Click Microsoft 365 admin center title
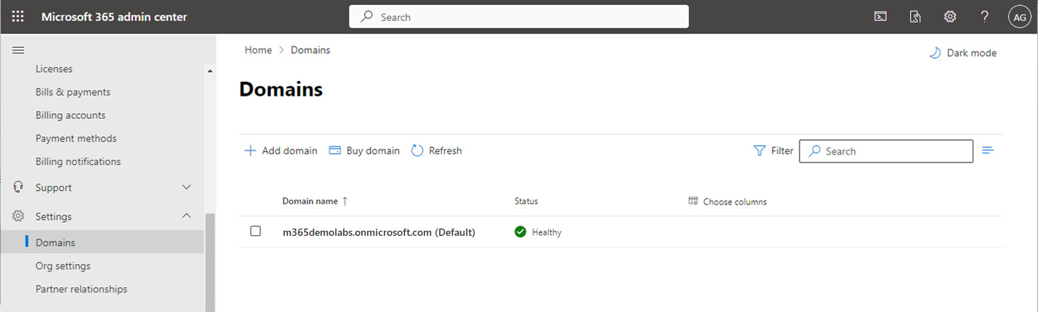This screenshot has height=312, width=1038. (114, 17)
